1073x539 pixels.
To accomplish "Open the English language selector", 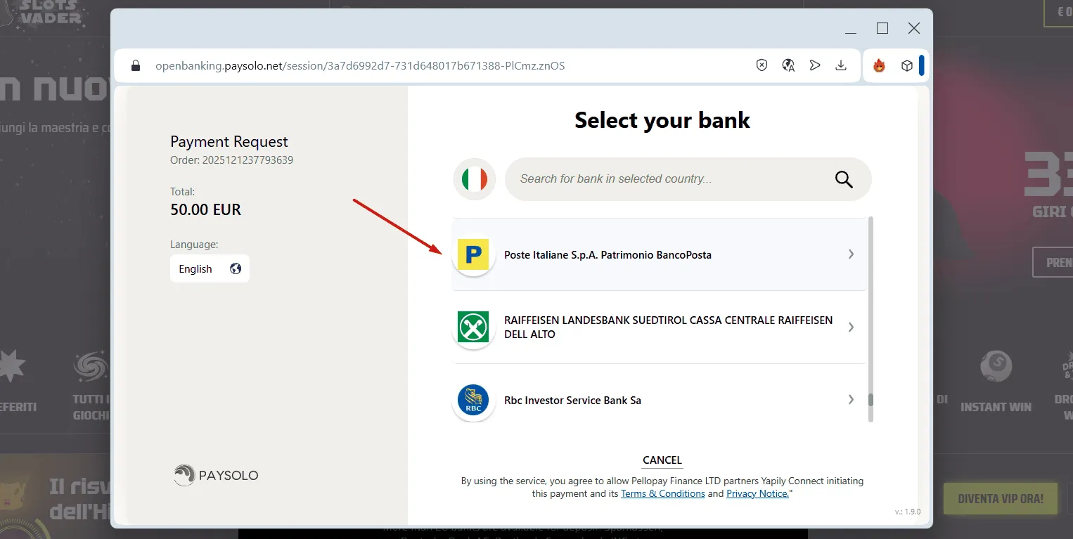I will [210, 268].
